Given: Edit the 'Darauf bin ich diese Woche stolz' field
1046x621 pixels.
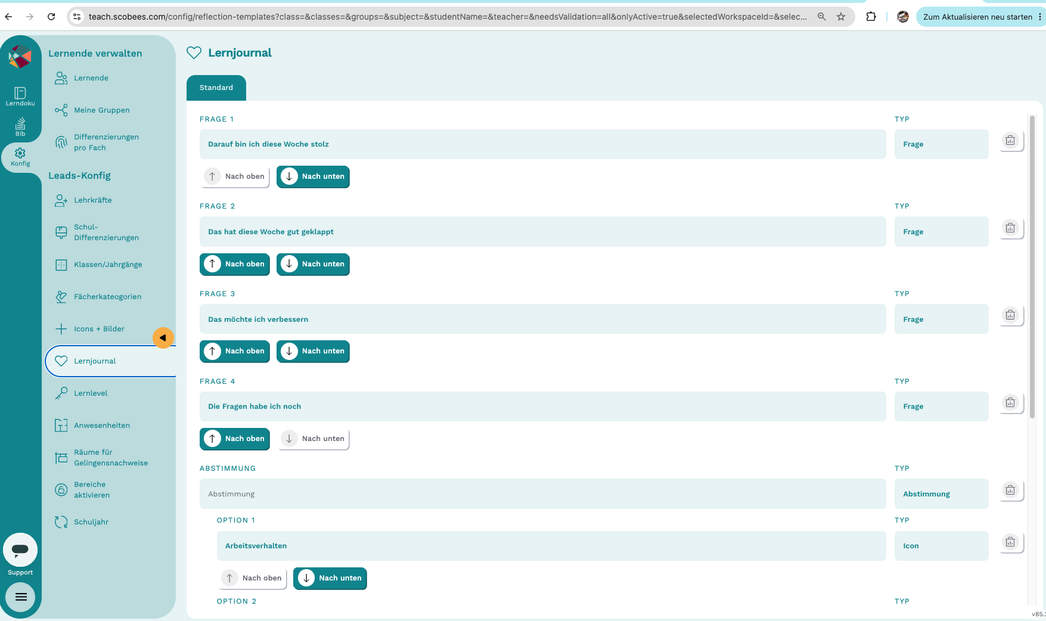Looking at the screenshot, I should pyautogui.click(x=542, y=144).
